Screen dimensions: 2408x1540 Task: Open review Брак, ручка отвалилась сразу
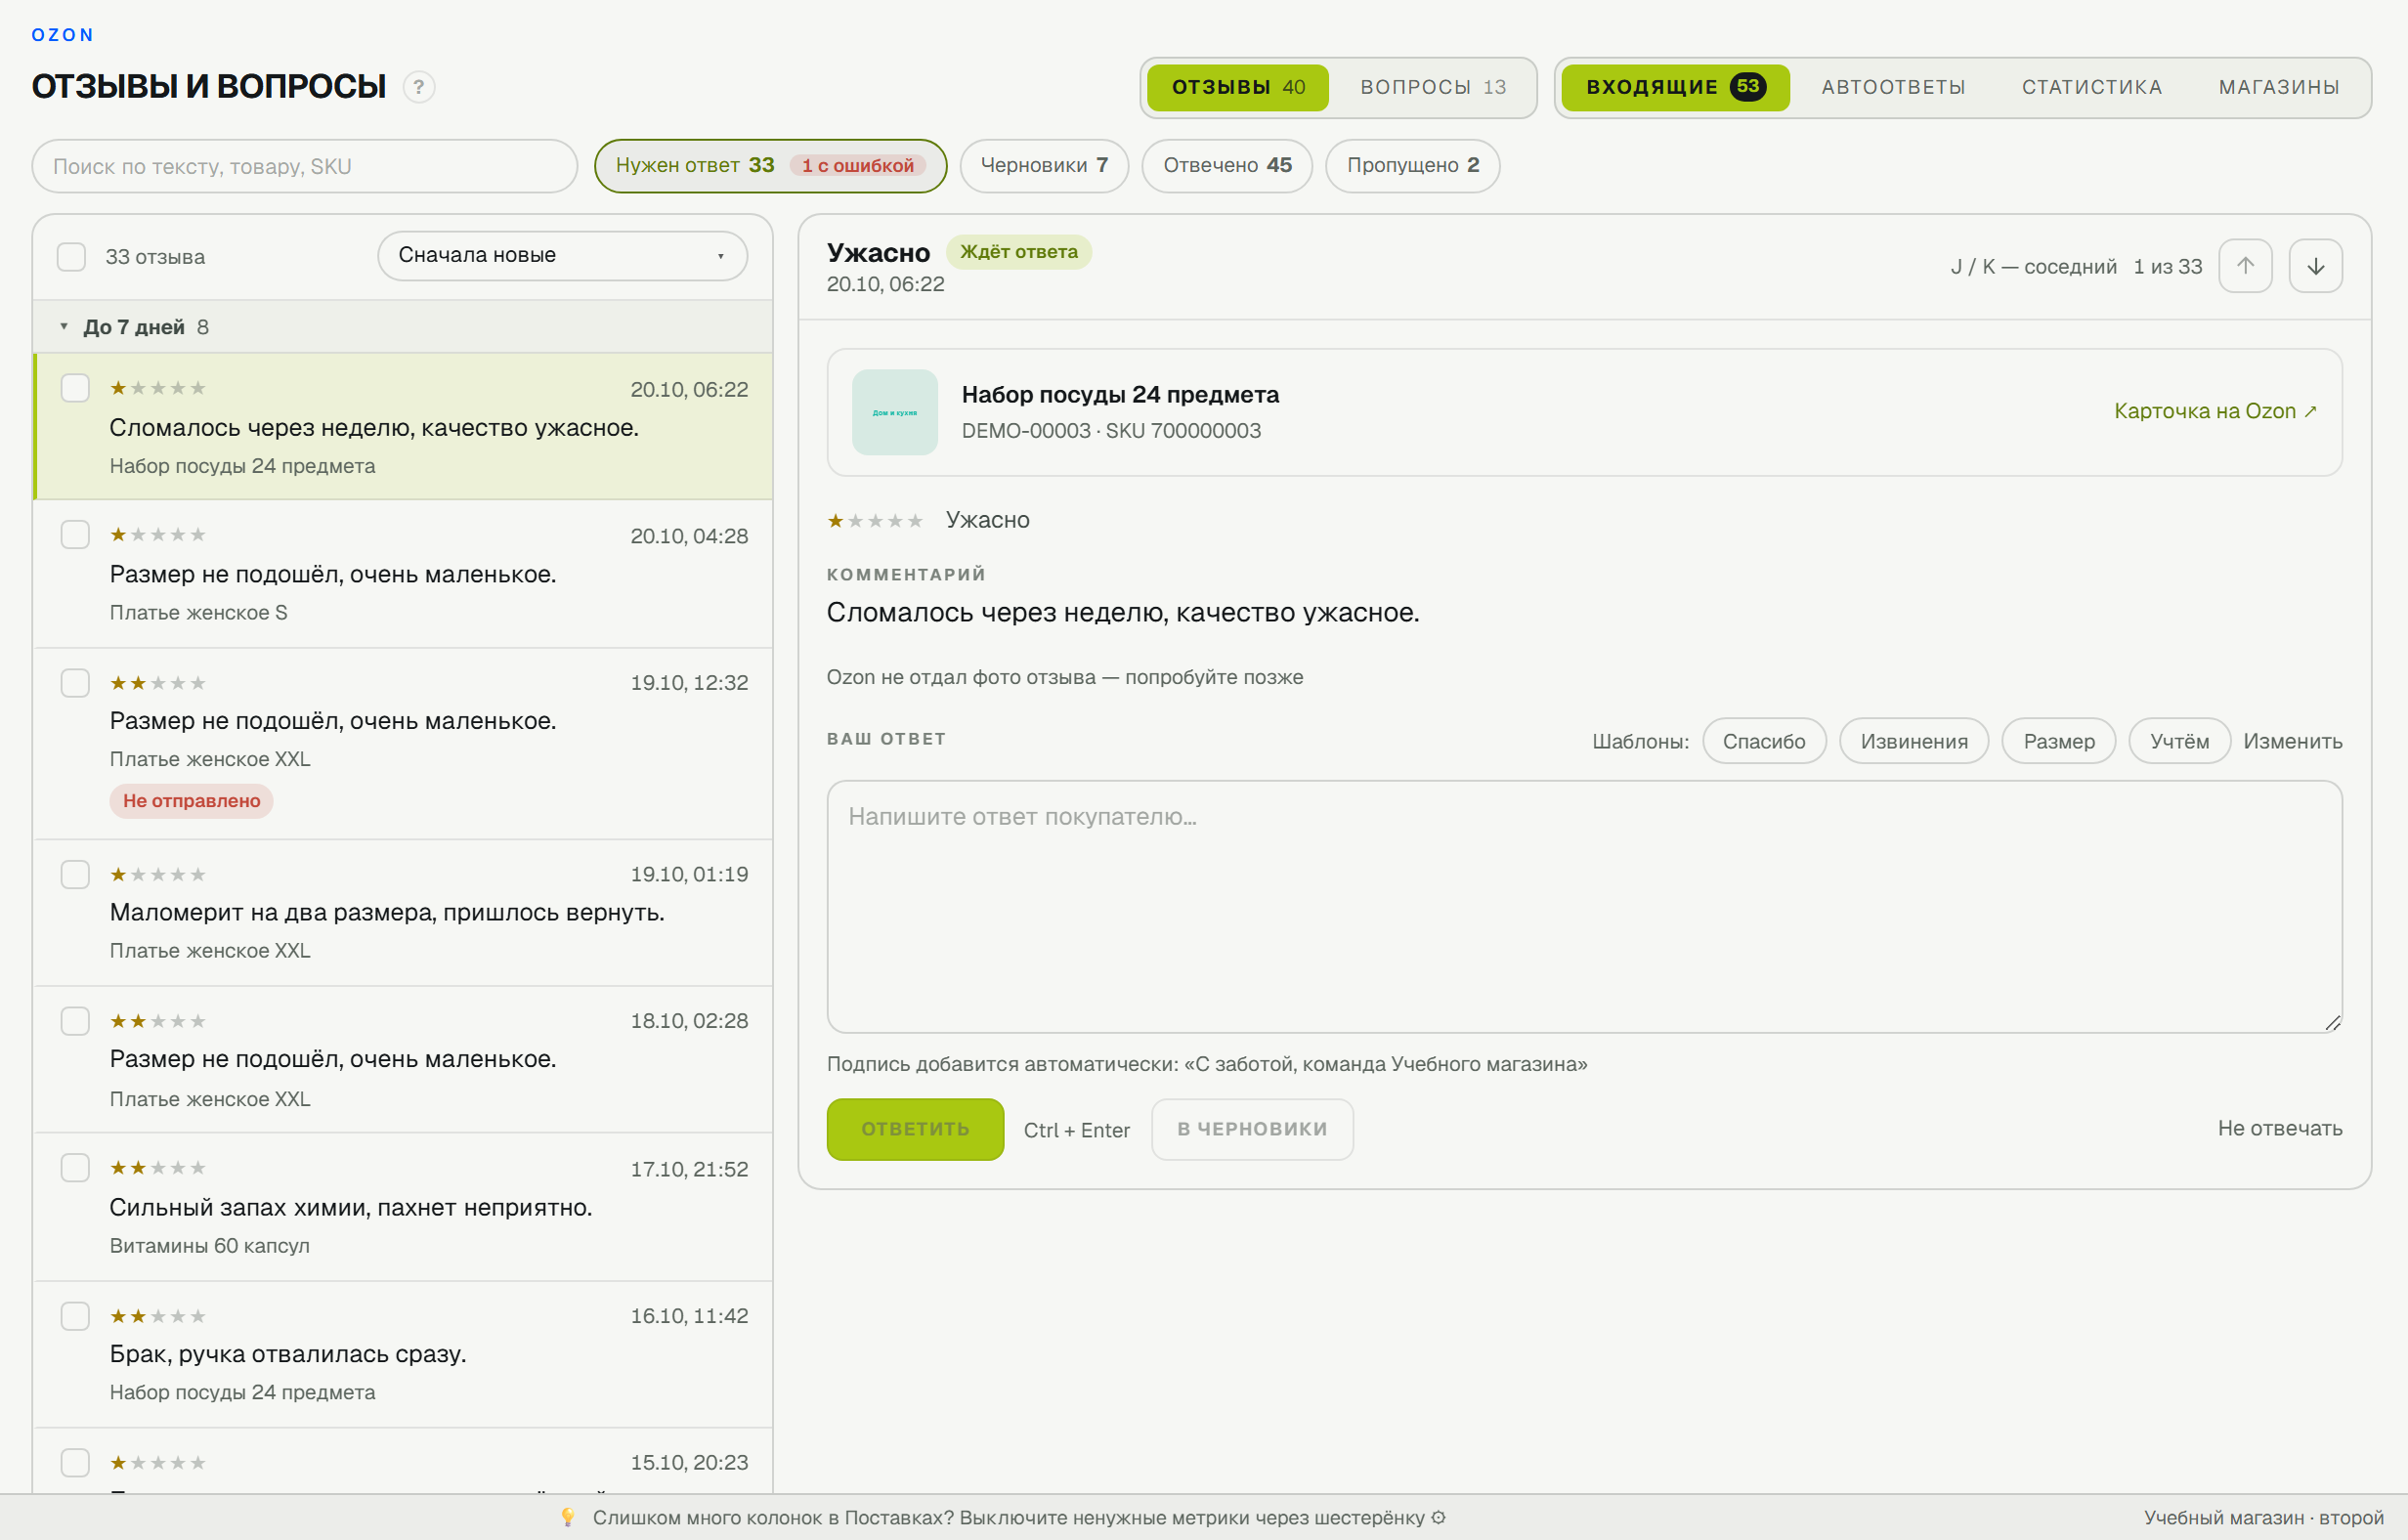pos(402,1354)
